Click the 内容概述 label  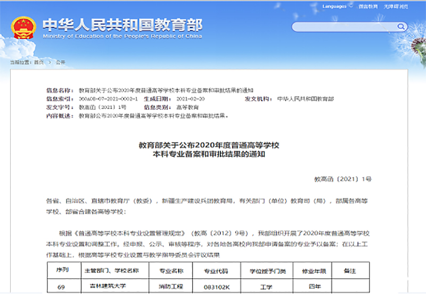coord(60,116)
